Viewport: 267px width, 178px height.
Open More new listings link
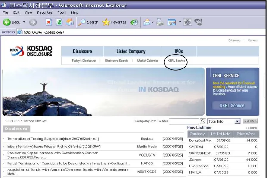click(251, 128)
